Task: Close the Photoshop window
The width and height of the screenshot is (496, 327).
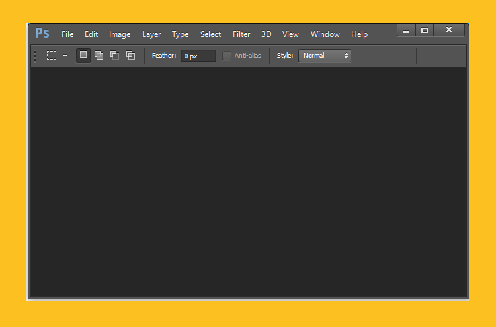Action: 449,30
